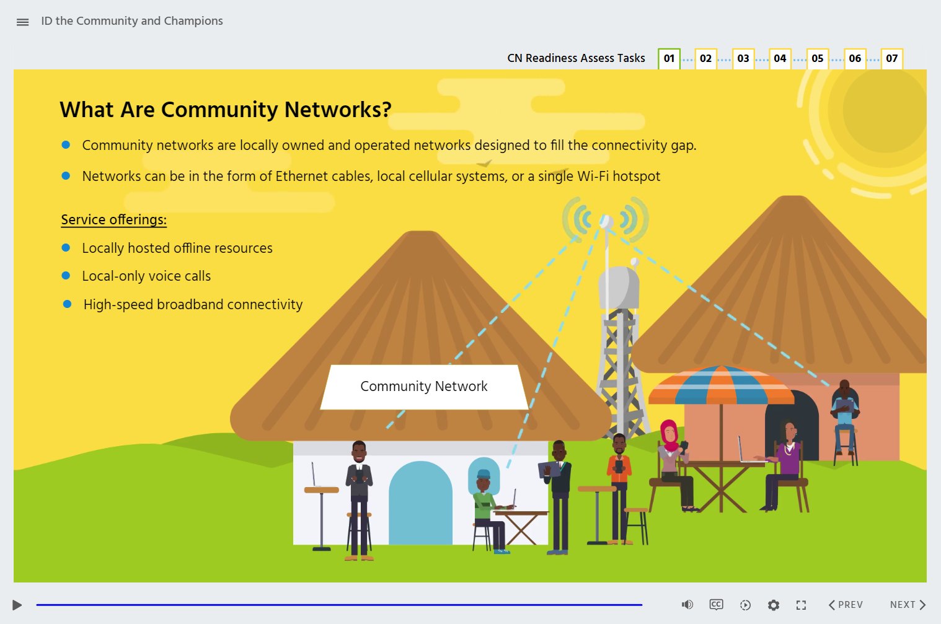
Task: Open task step 05
Action: [818, 59]
